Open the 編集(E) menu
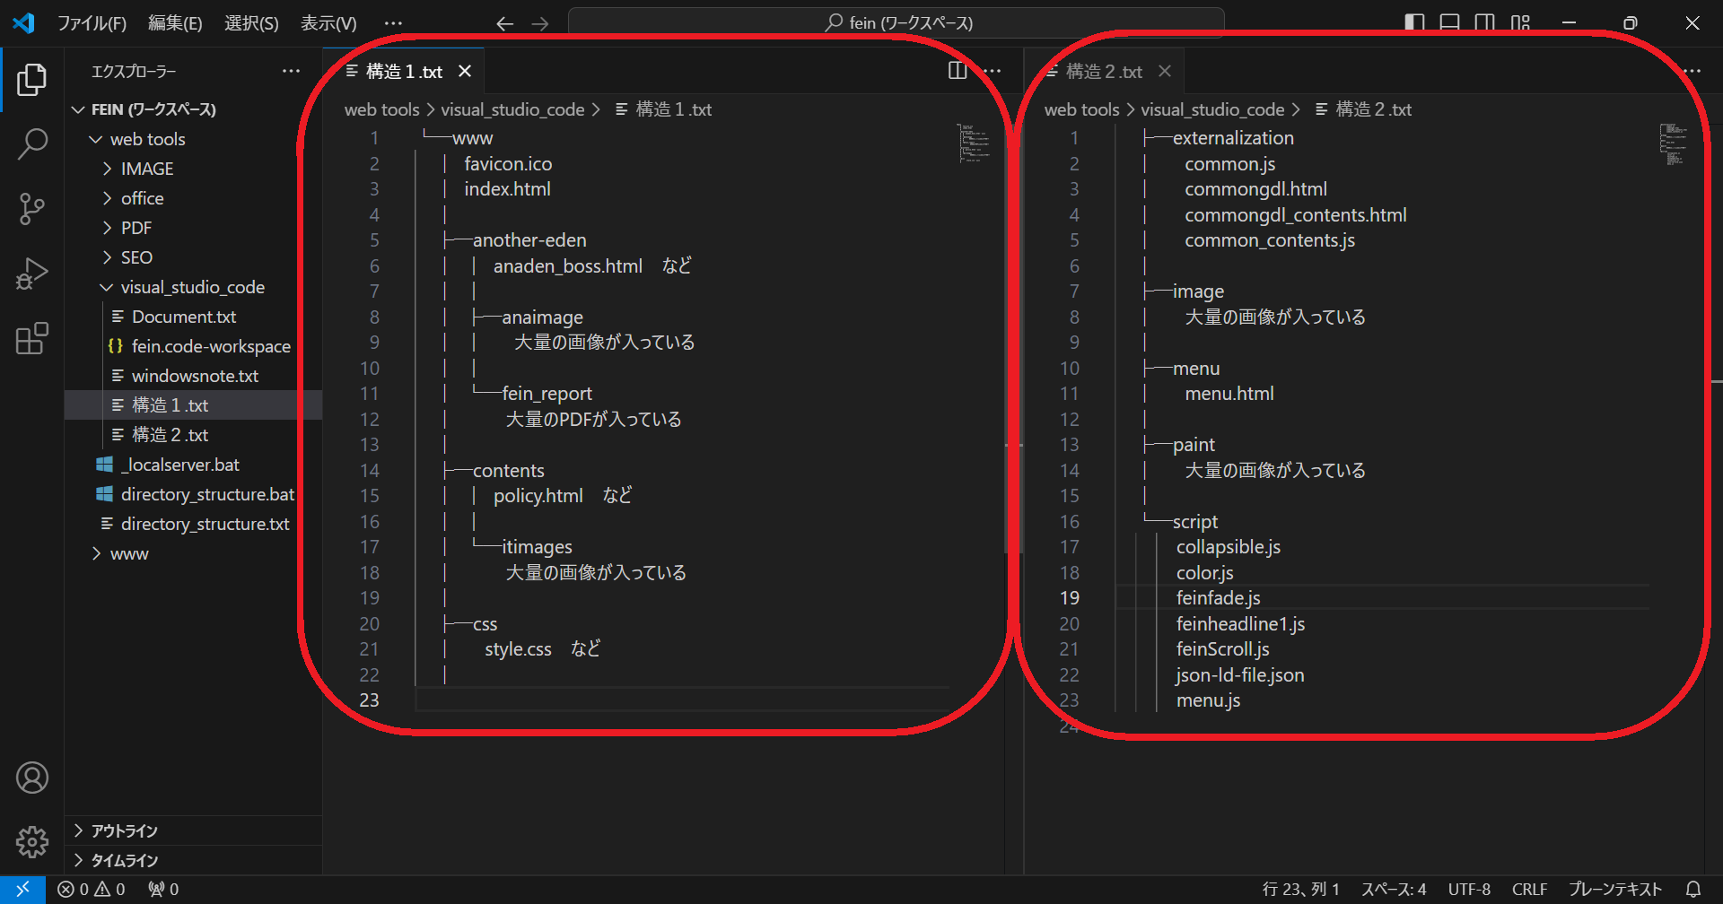The image size is (1723, 904). click(x=175, y=23)
